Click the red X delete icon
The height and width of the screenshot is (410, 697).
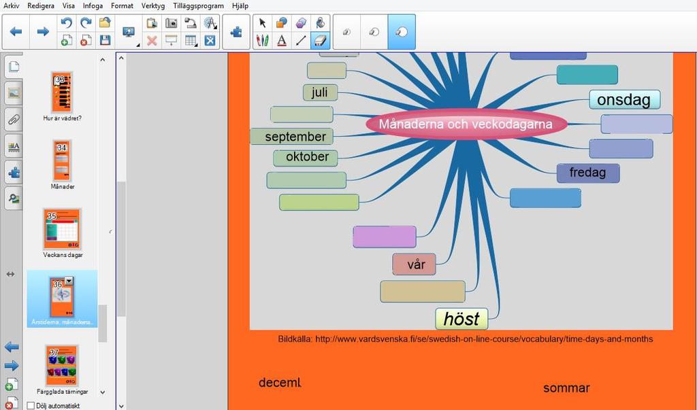coord(152,40)
